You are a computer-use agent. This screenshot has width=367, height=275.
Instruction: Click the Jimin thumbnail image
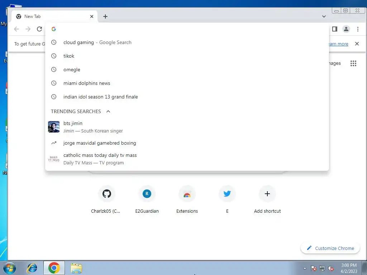click(54, 127)
